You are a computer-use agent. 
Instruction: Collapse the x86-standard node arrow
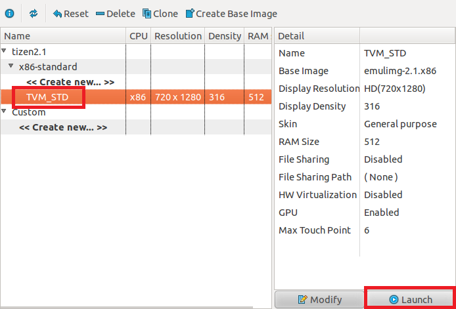click(11, 66)
